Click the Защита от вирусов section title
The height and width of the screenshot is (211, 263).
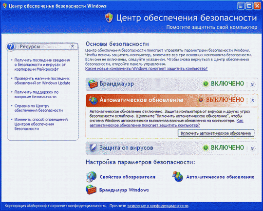[x=126, y=148]
